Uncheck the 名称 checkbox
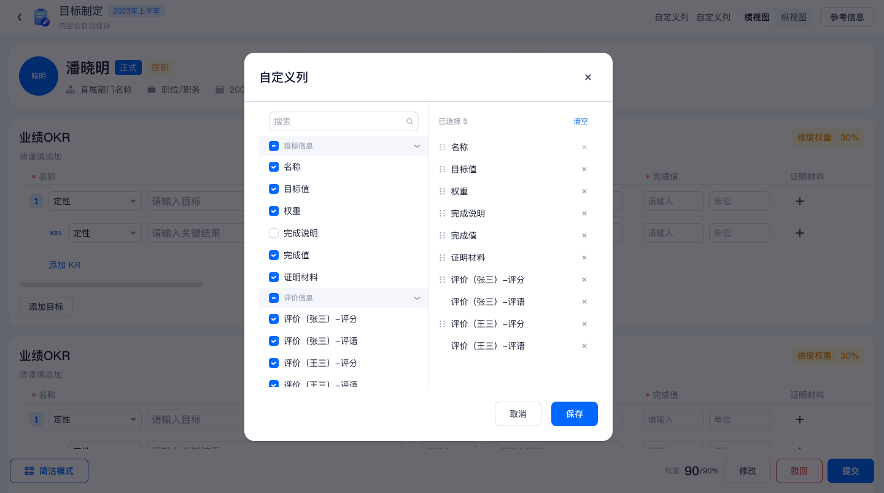 click(274, 167)
